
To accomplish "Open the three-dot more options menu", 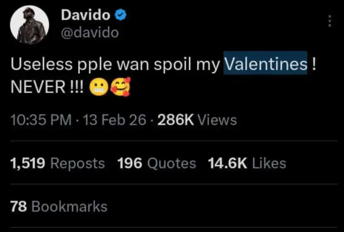I will [x=329, y=21].
